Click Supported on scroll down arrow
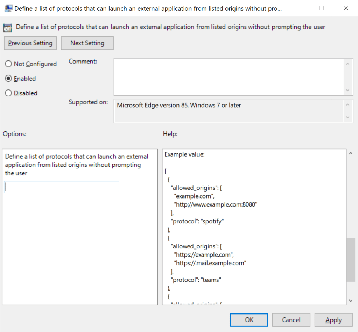 [348, 117]
